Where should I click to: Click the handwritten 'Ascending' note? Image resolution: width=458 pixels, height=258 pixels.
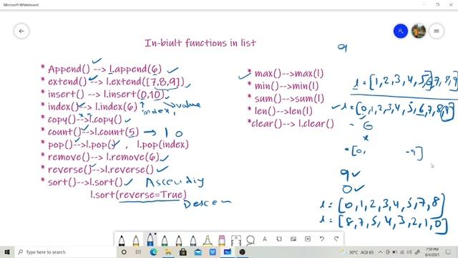click(x=175, y=182)
